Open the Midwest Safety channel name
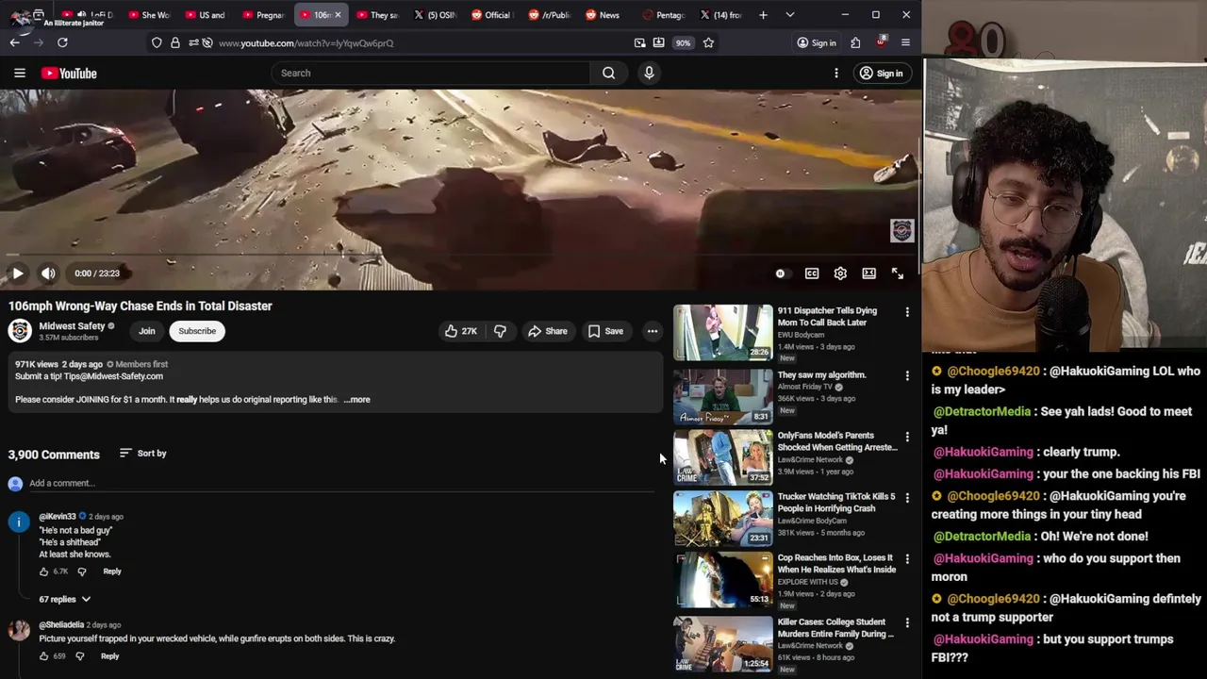The height and width of the screenshot is (679, 1207). (72, 325)
